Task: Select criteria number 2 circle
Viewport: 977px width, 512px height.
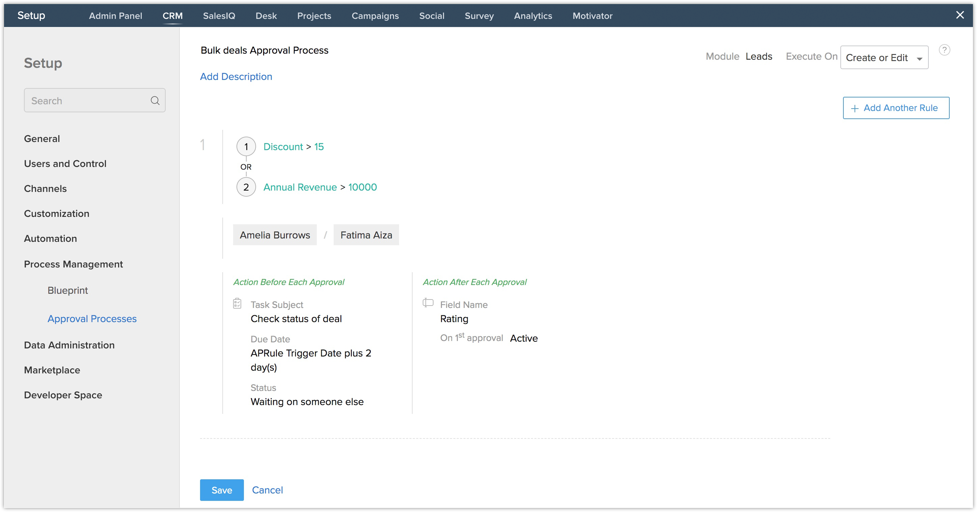Action: pyautogui.click(x=246, y=187)
